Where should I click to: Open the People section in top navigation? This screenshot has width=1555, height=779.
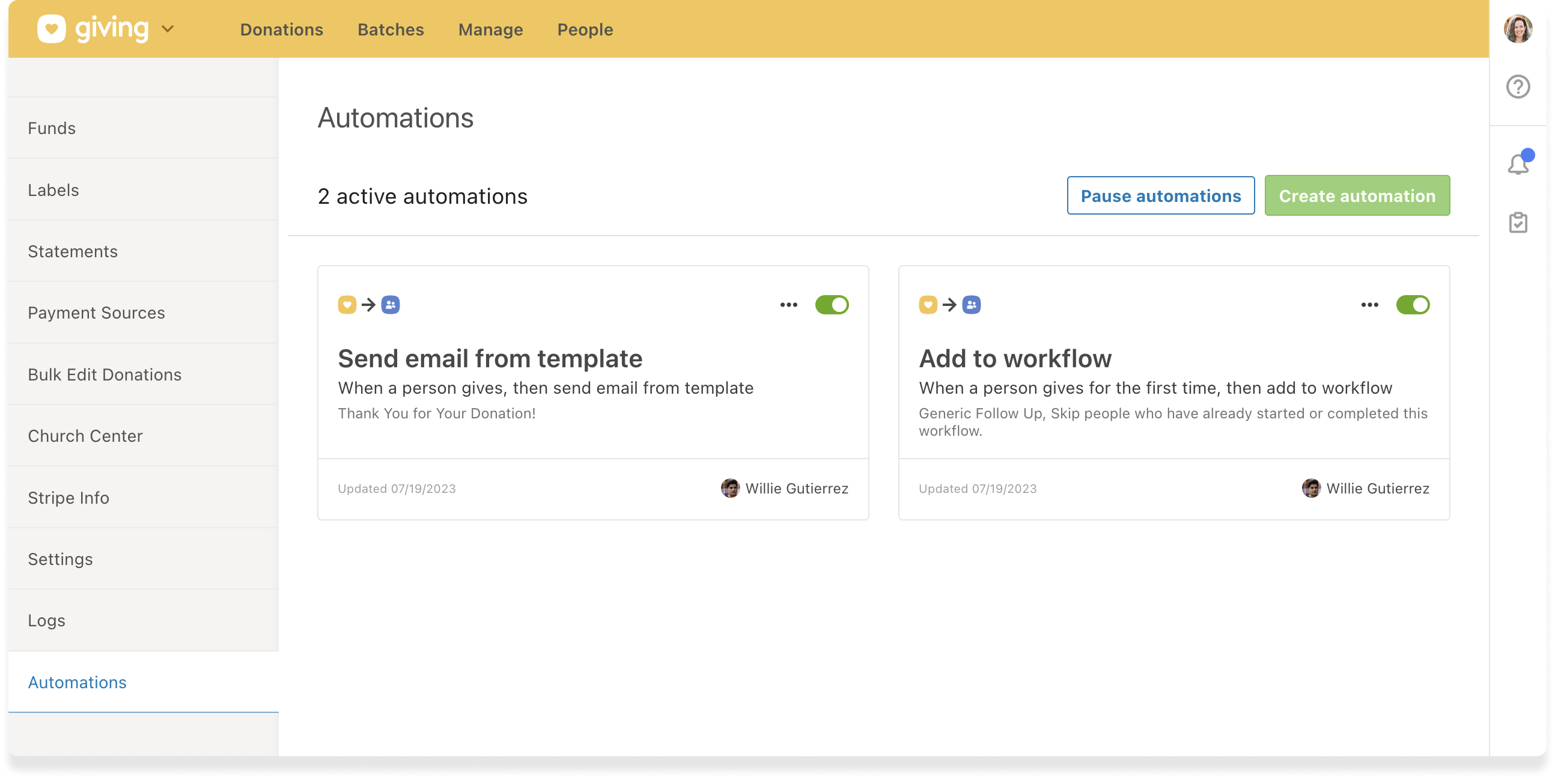click(584, 29)
